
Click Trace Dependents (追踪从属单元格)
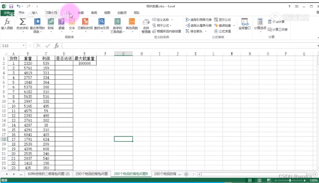click(198, 25)
